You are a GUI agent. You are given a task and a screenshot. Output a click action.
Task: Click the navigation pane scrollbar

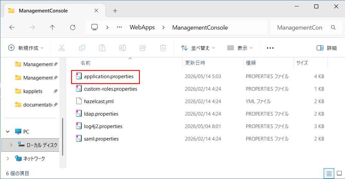pyautogui.click(x=63, y=137)
